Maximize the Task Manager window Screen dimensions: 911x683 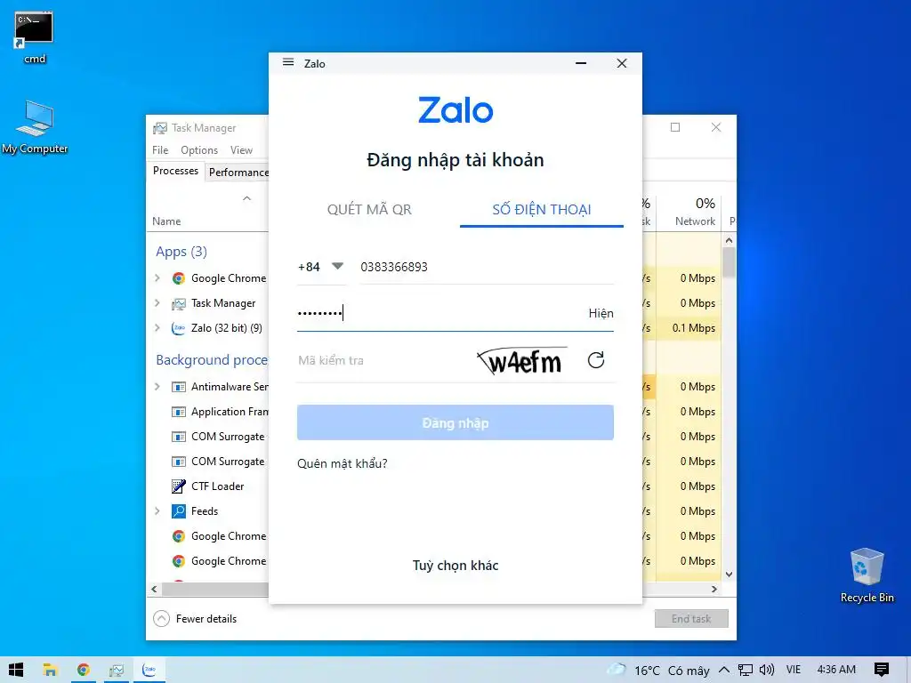coord(675,127)
